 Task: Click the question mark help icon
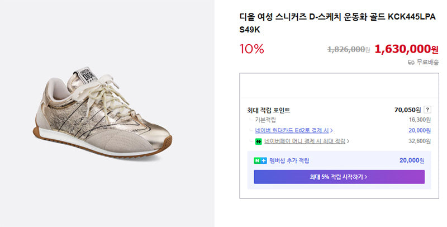tap(427, 110)
